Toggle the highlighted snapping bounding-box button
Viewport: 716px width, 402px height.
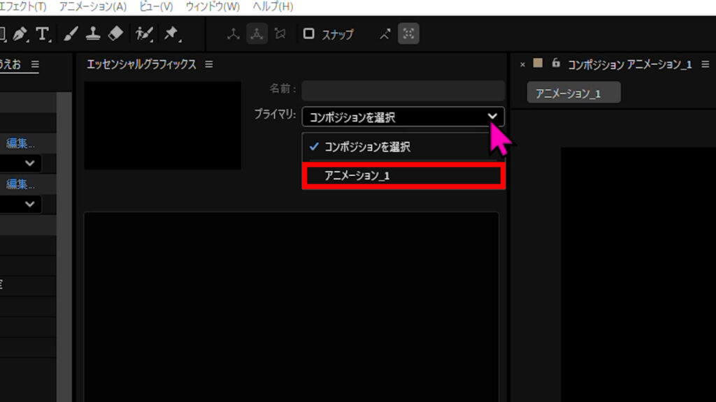click(408, 33)
